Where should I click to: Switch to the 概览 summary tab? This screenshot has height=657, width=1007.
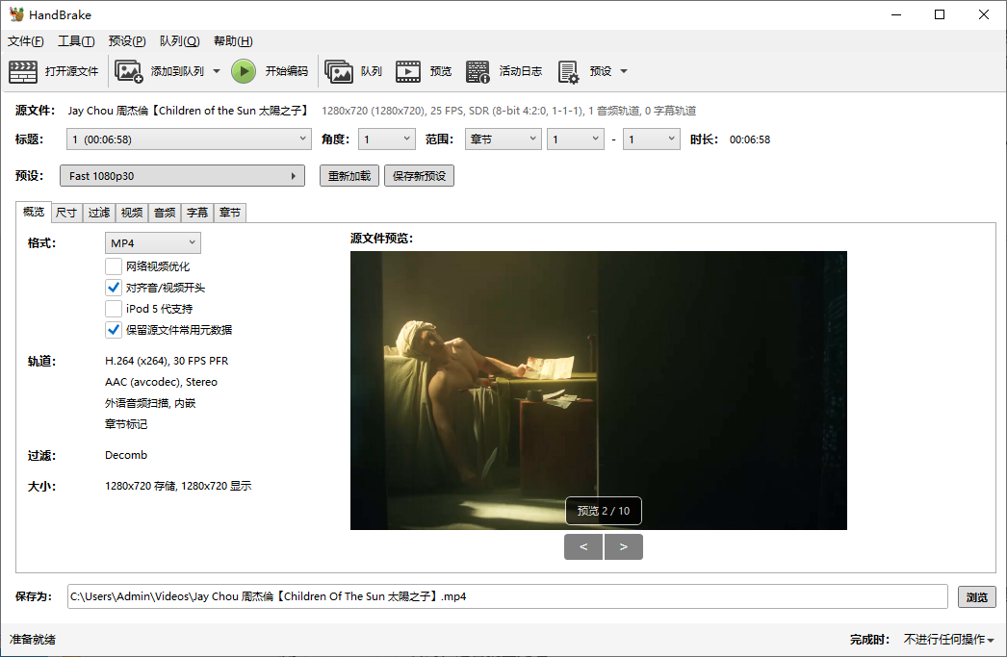[34, 212]
